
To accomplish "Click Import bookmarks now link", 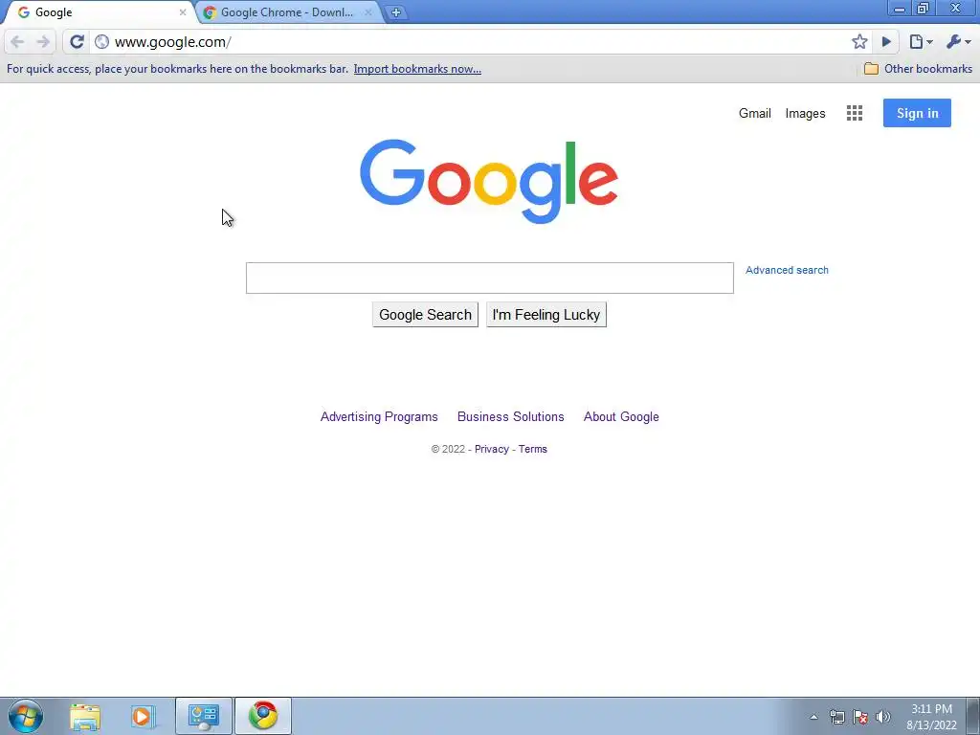I will click(417, 69).
